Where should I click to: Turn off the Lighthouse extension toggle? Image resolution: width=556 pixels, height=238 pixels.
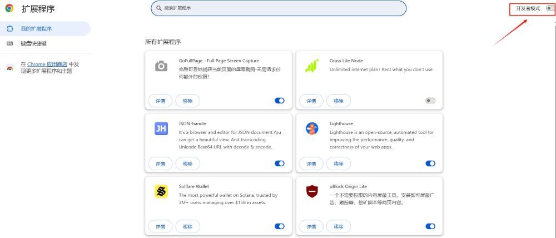(430, 163)
